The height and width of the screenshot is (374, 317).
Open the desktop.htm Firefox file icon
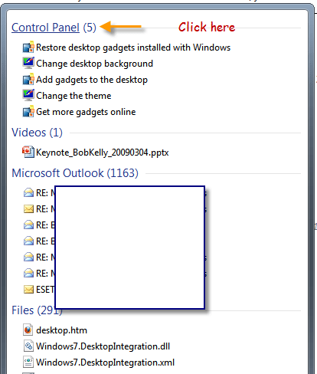[28, 330]
